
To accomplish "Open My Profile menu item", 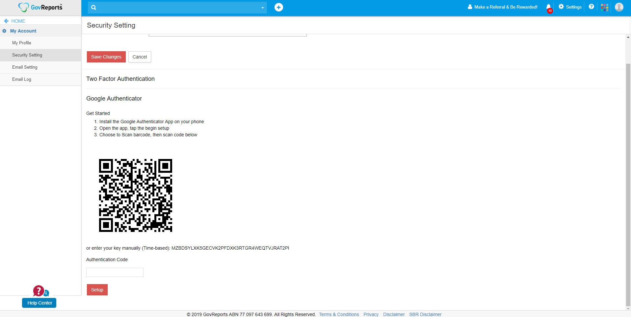I will tap(40, 43).
